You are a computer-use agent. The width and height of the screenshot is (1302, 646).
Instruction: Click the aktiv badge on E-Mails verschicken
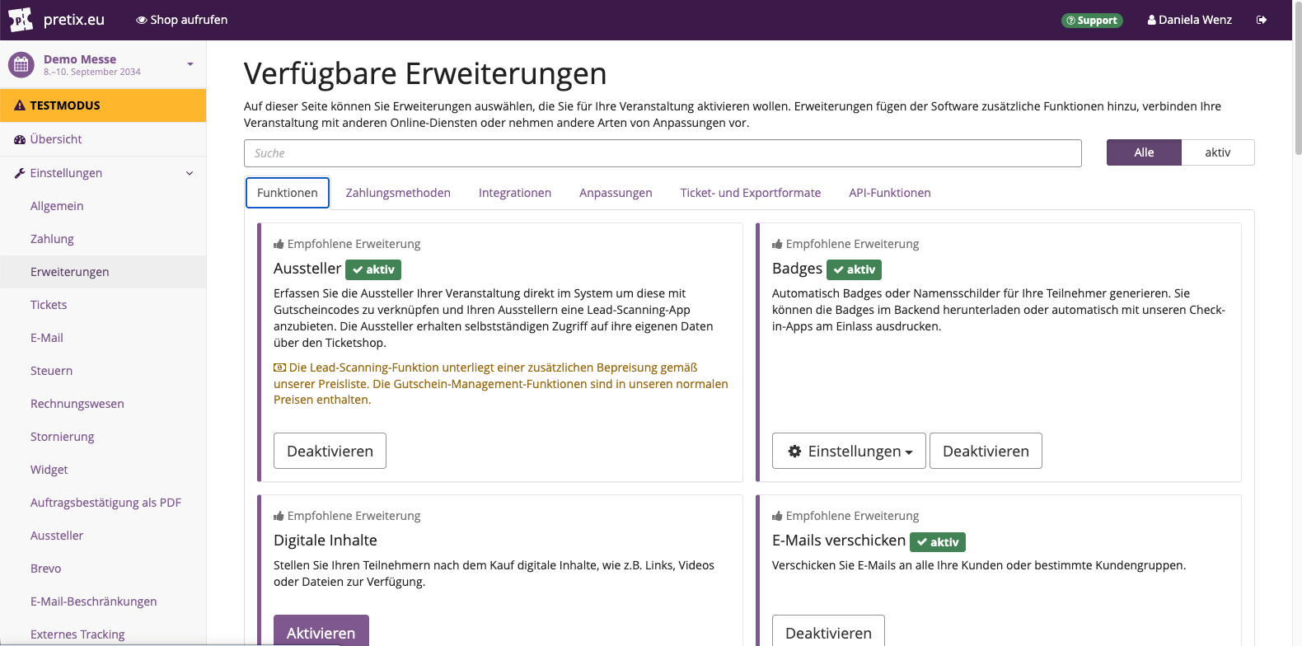(938, 542)
